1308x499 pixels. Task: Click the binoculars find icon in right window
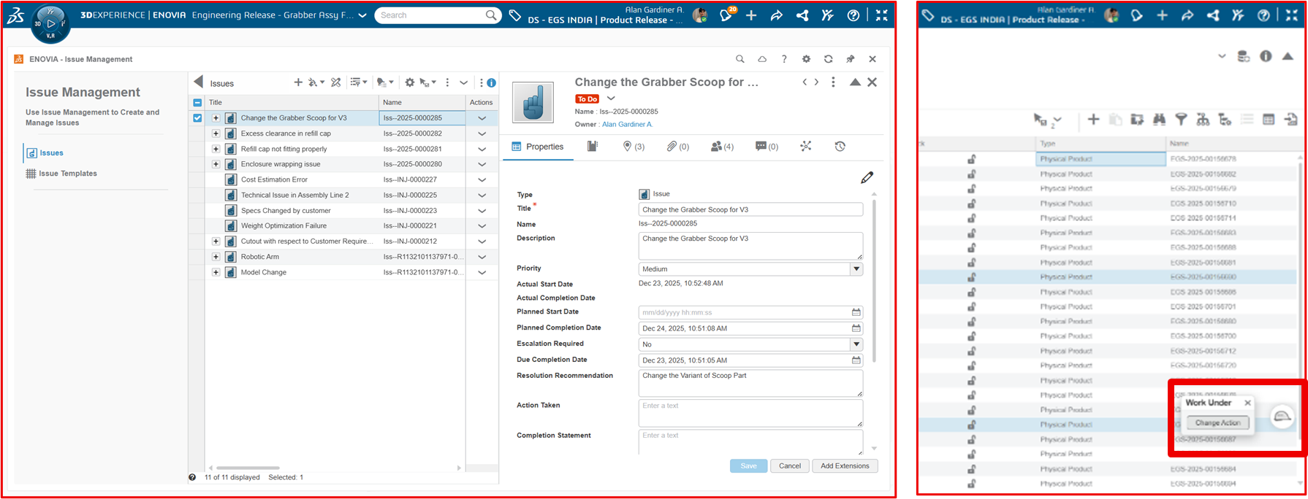coord(1159,120)
